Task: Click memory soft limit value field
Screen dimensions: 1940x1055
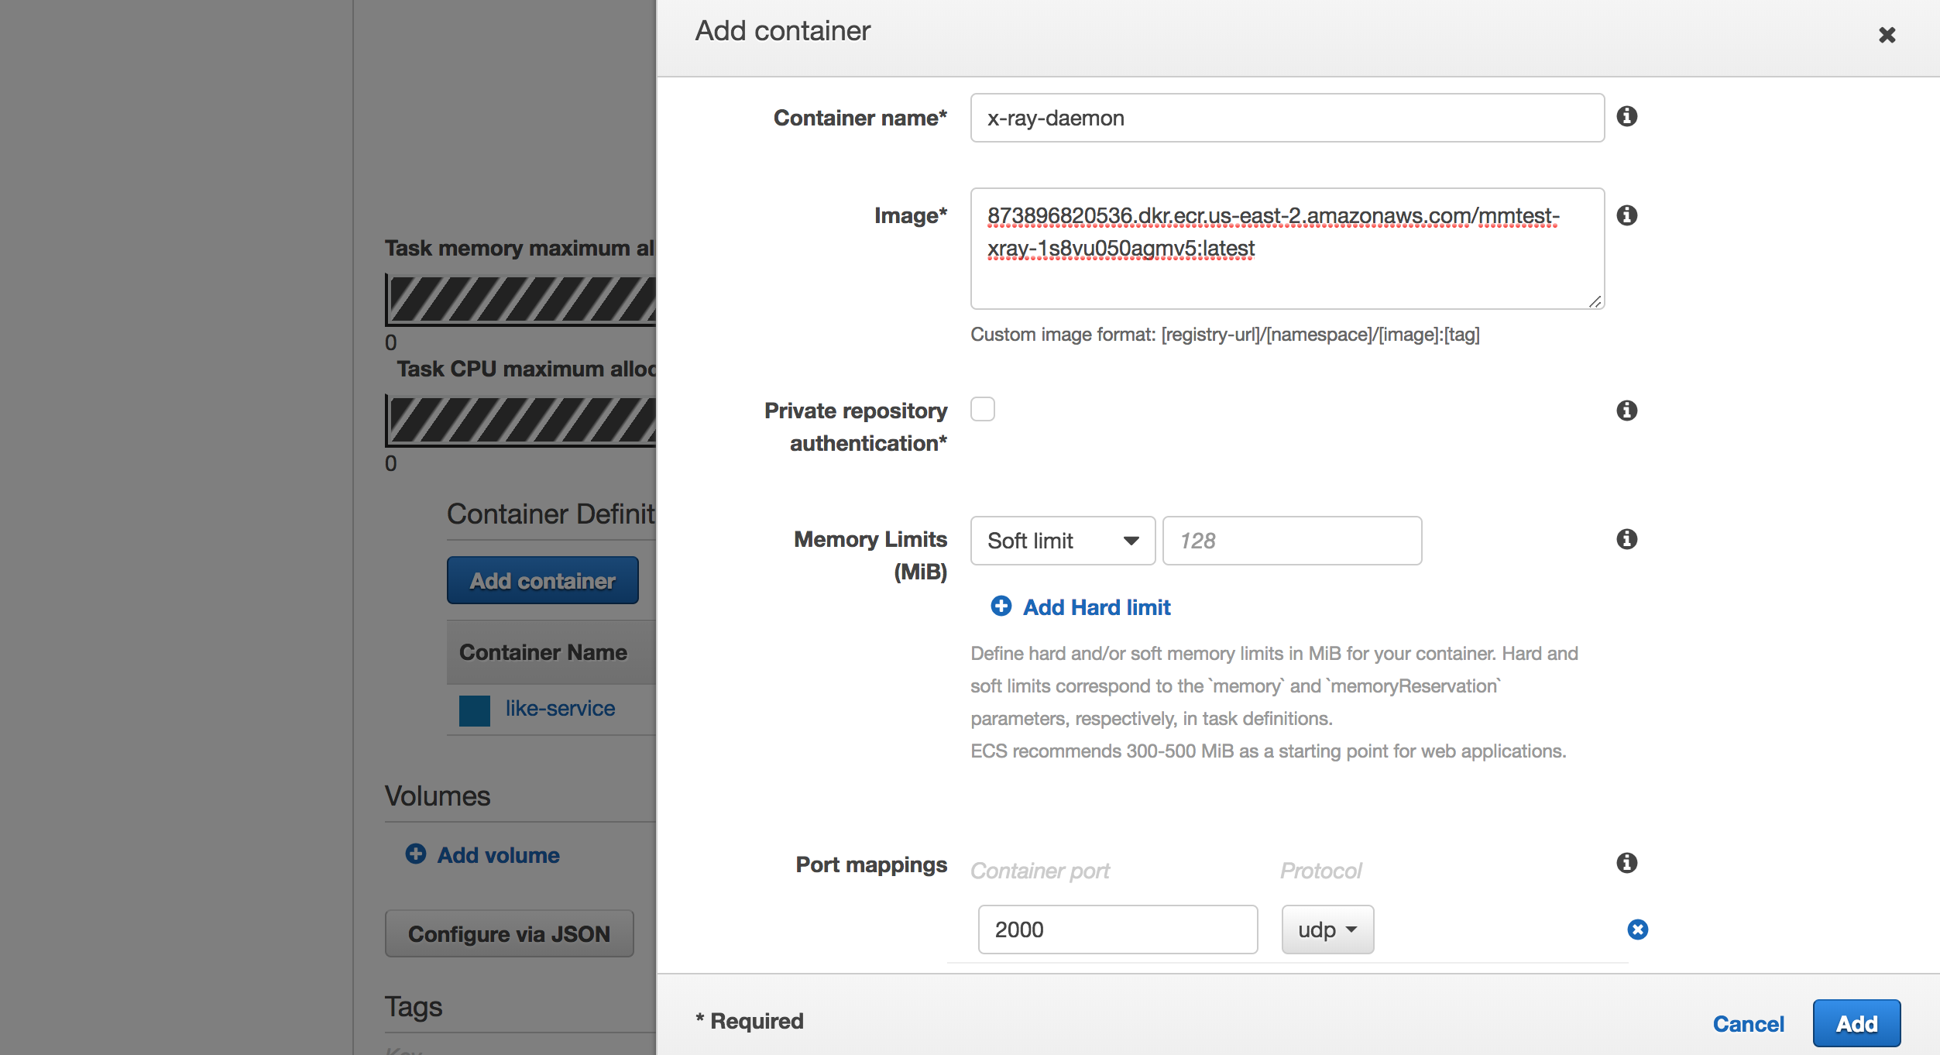Action: 1292,541
